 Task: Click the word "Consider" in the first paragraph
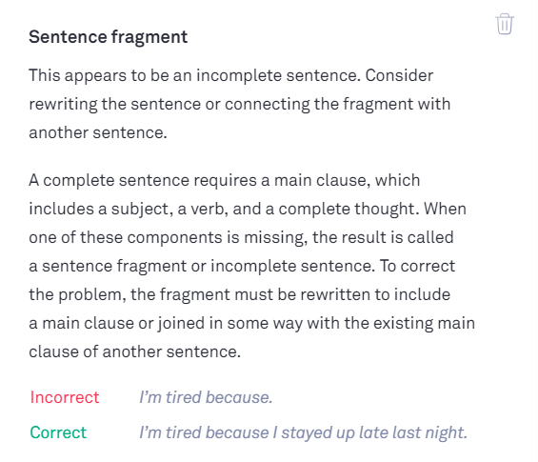pos(399,75)
